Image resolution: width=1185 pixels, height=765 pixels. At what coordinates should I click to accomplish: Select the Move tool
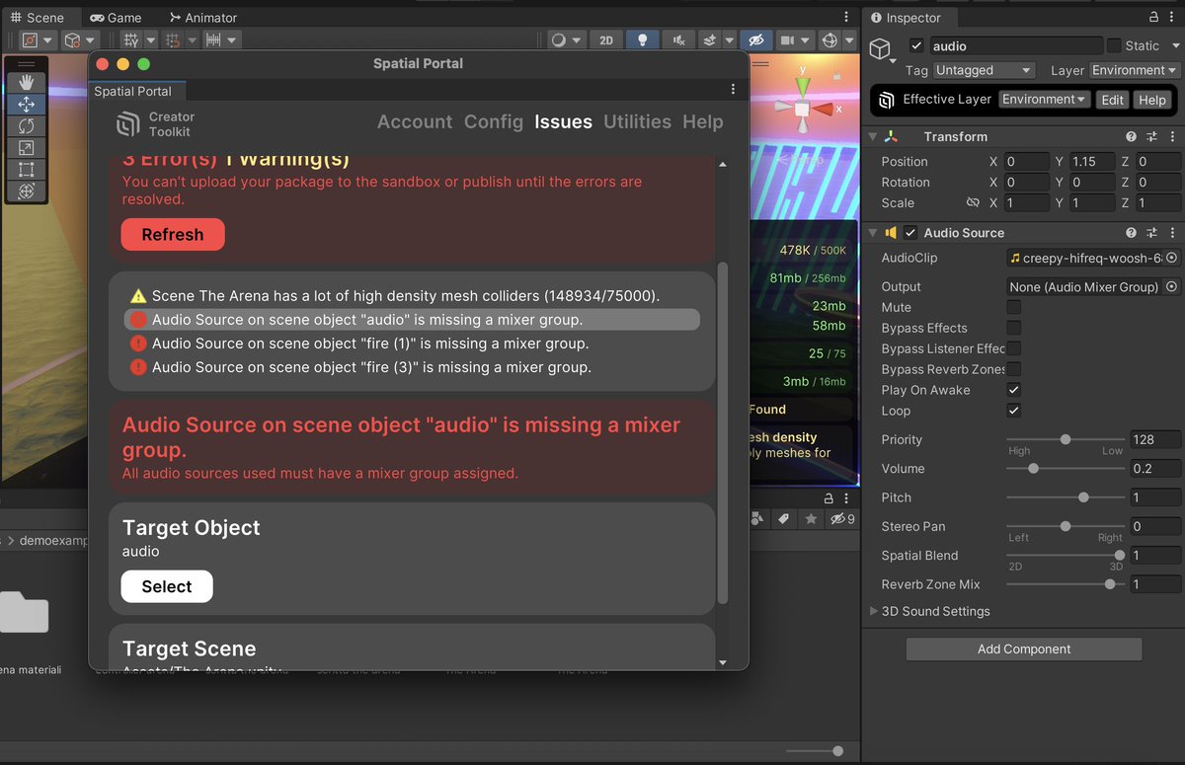[x=27, y=104]
